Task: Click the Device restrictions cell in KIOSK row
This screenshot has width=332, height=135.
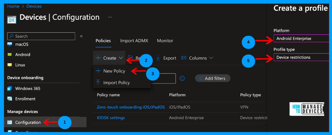Action: pyautogui.click(x=254, y=118)
